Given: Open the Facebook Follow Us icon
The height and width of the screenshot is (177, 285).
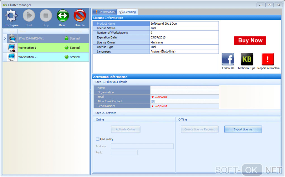Looking at the screenshot, I should point(228,59).
